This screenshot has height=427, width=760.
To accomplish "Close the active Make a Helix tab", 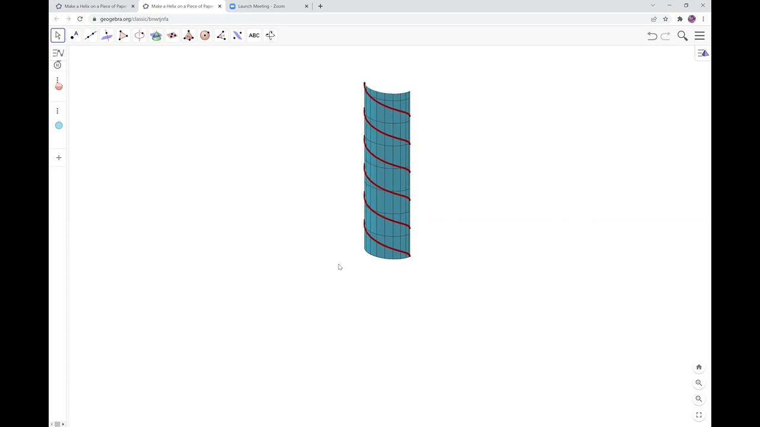I will click(220, 6).
